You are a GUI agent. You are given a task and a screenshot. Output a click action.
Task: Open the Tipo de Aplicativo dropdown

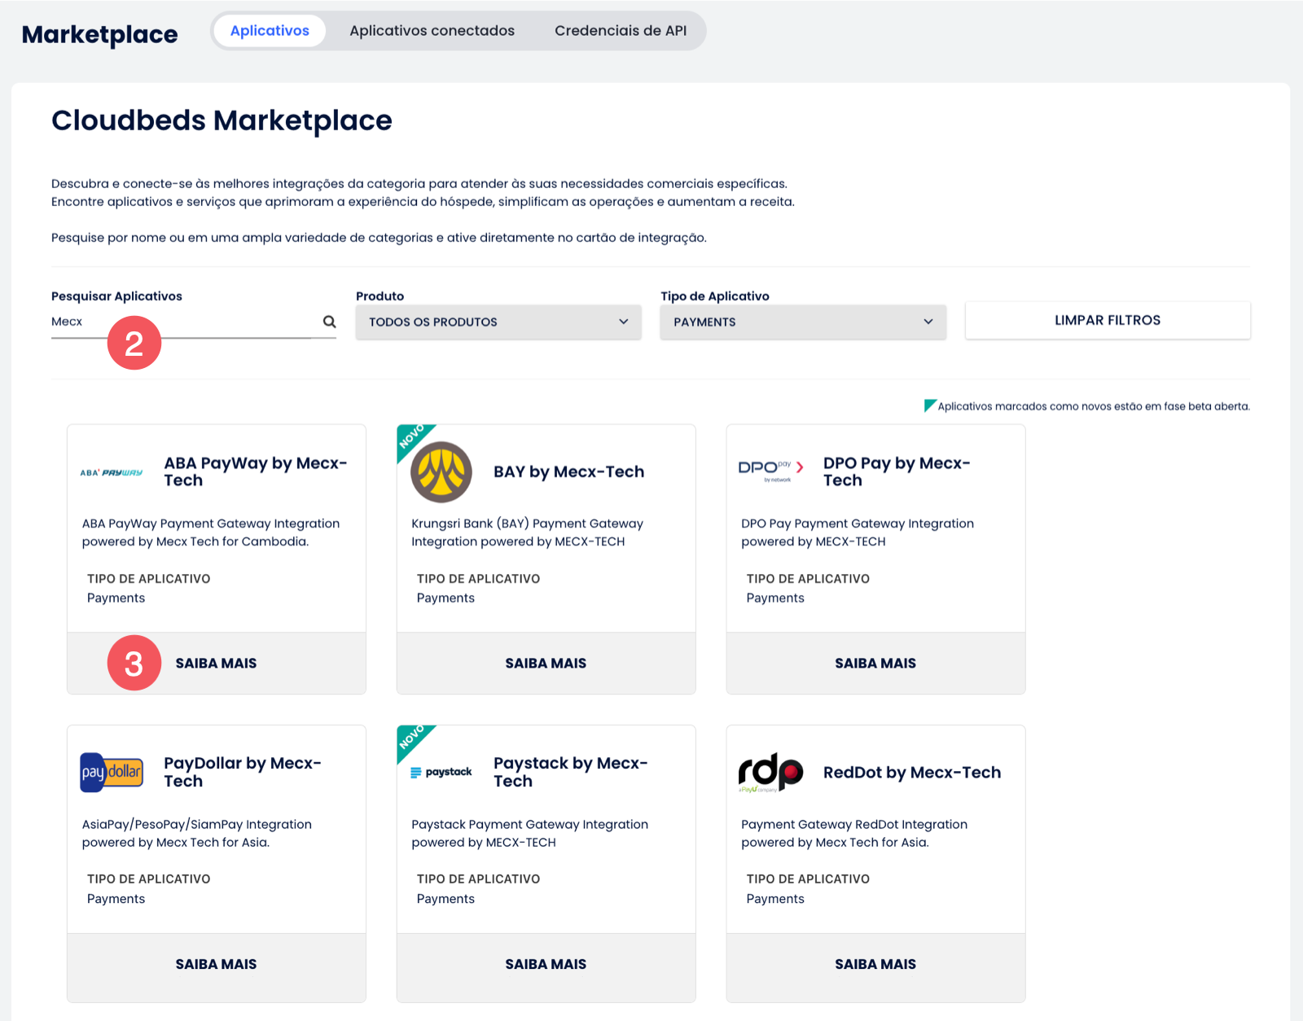[803, 322]
